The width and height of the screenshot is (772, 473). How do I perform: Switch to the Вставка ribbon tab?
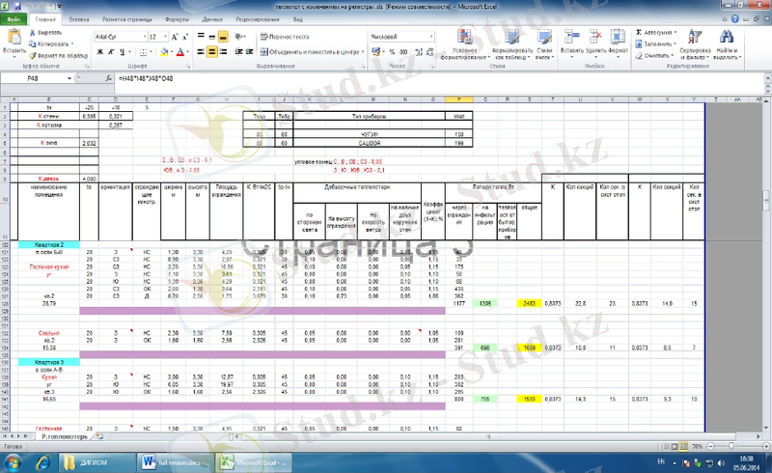pyautogui.click(x=79, y=19)
